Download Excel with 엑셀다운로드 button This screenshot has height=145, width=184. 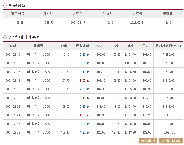click(x=171, y=141)
